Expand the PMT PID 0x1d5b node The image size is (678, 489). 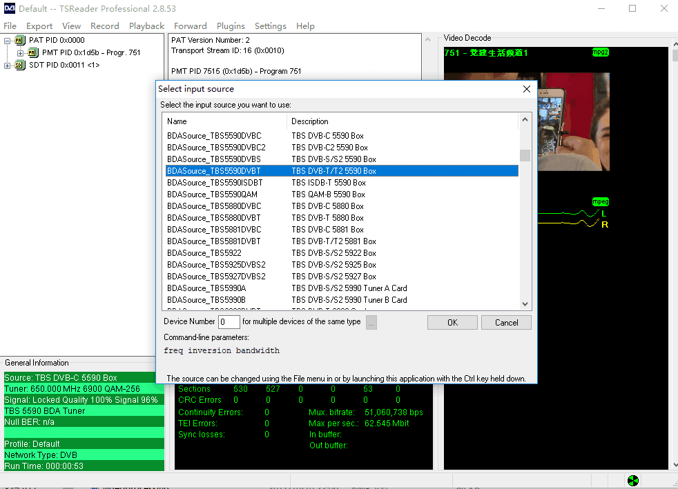click(21, 53)
